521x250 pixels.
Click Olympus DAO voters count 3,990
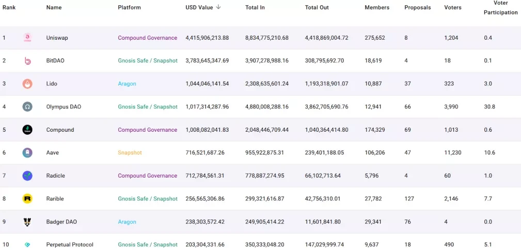point(451,107)
